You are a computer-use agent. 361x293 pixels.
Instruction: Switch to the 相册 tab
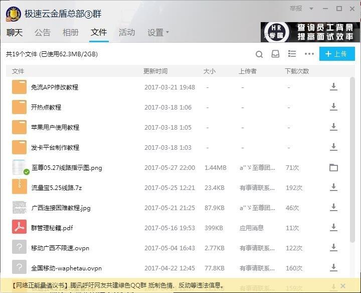(x=71, y=33)
